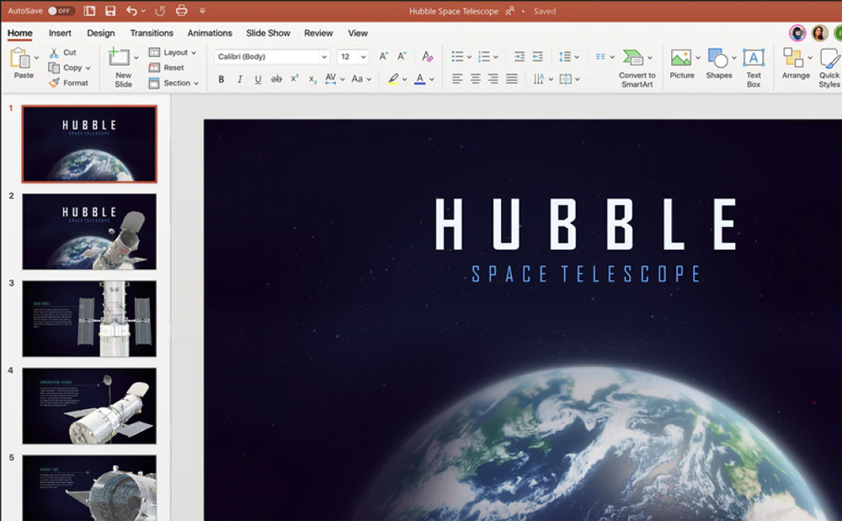The width and height of the screenshot is (842, 521).
Task: Click the Format painter button
Action: click(68, 83)
